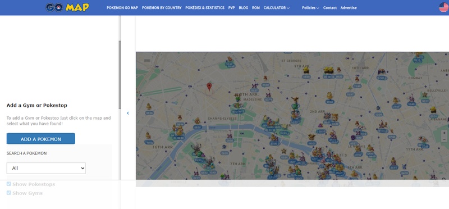
Task: Toggle the Show Gyms checkbox
Action: pyautogui.click(x=8, y=193)
